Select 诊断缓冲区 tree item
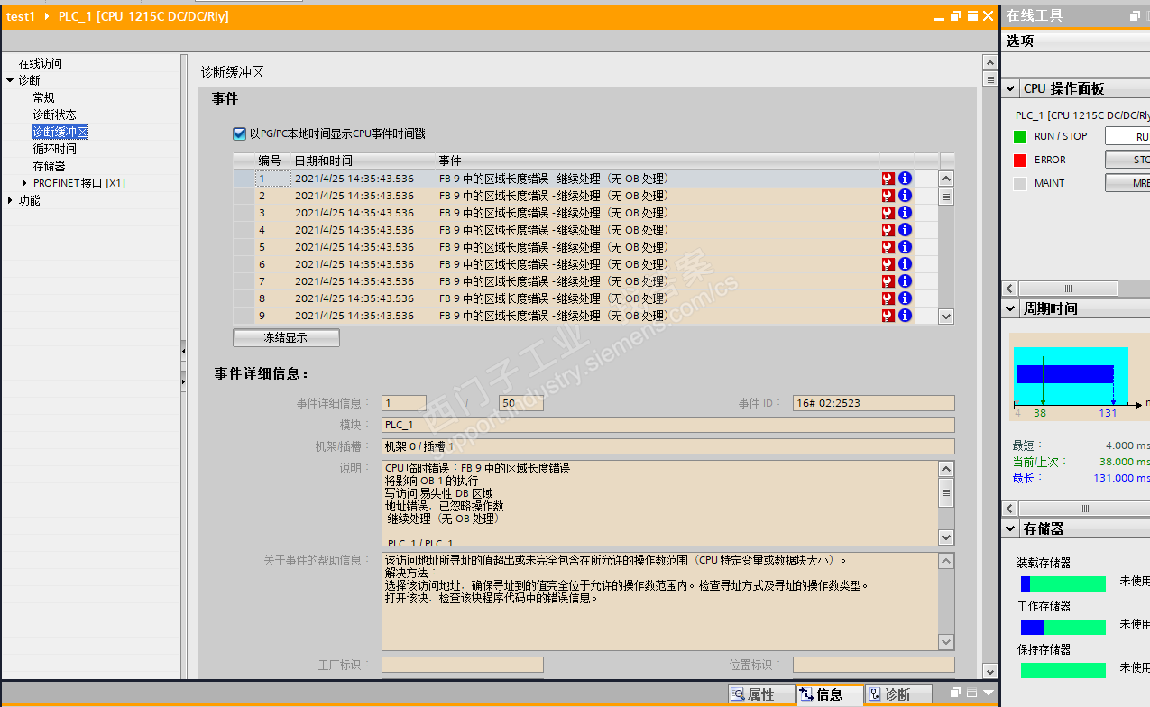 (x=60, y=132)
